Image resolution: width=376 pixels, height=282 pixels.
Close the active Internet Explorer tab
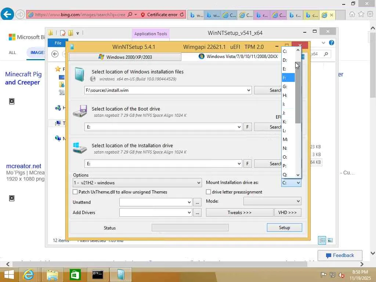(x=332, y=15)
